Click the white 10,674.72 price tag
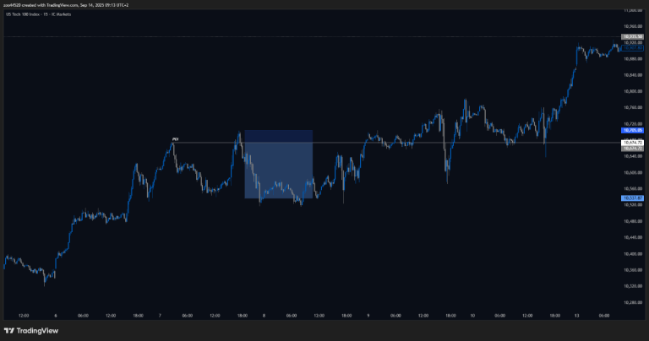The image size is (649, 341). 633,143
